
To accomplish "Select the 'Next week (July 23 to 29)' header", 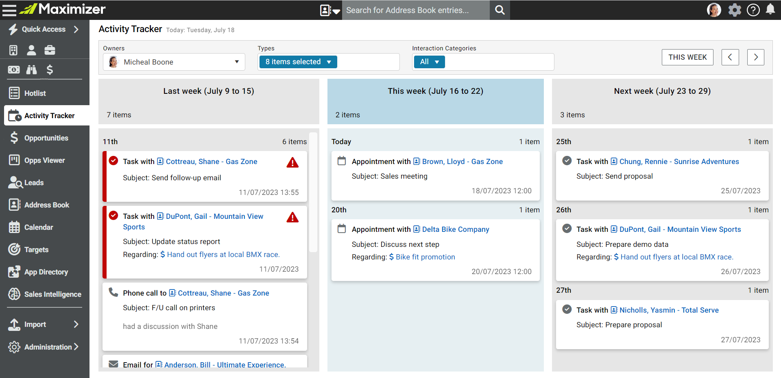I will 662,102.
